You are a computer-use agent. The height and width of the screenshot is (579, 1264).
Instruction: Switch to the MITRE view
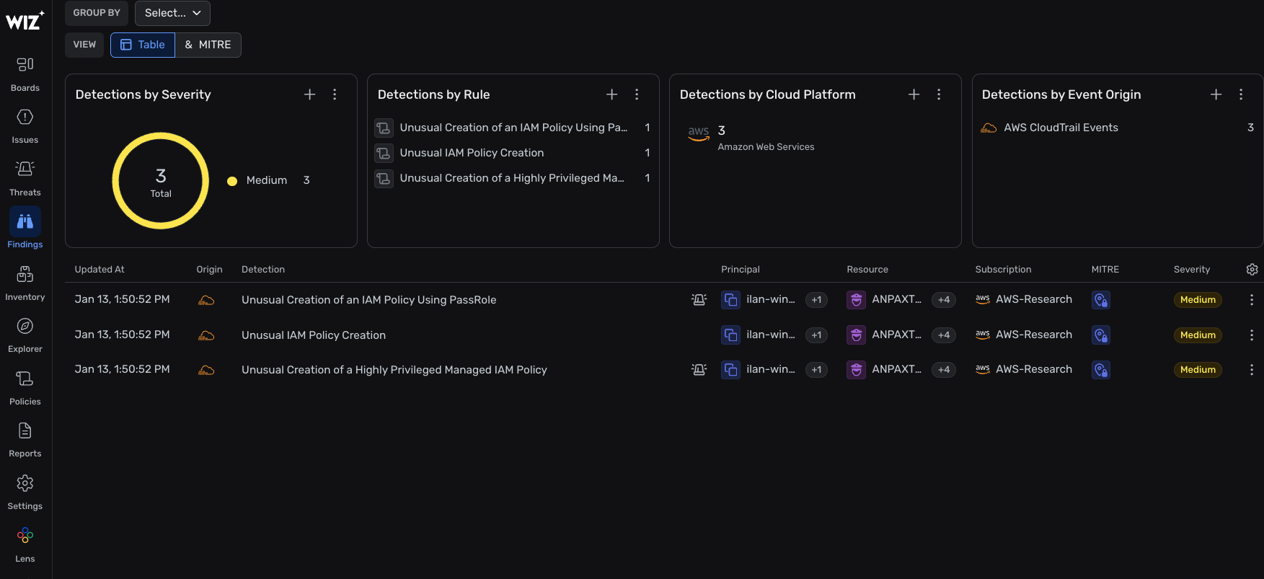pos(208,45)
